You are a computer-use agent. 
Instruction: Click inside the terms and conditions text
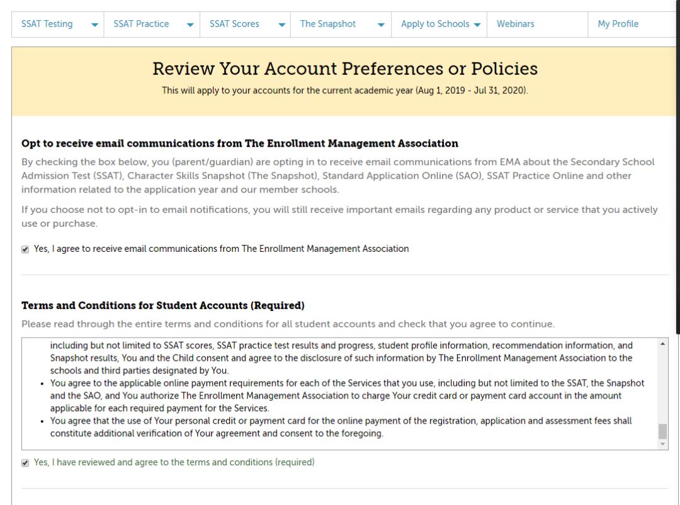point(340,395)
